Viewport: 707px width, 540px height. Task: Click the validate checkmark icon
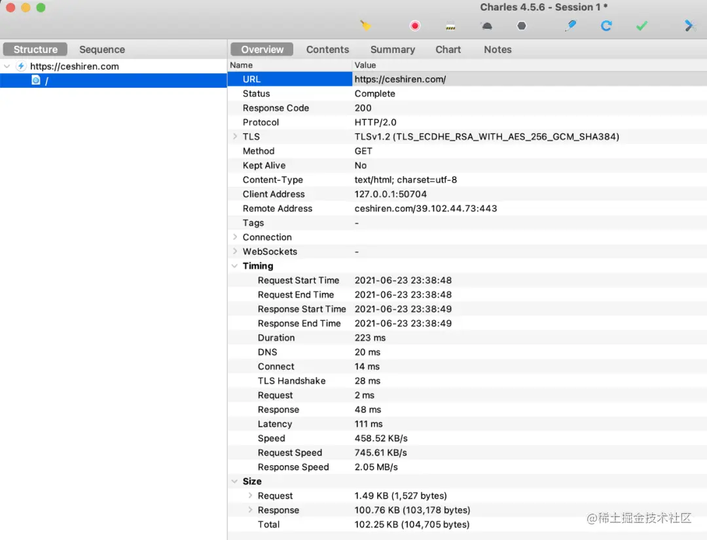642,26
